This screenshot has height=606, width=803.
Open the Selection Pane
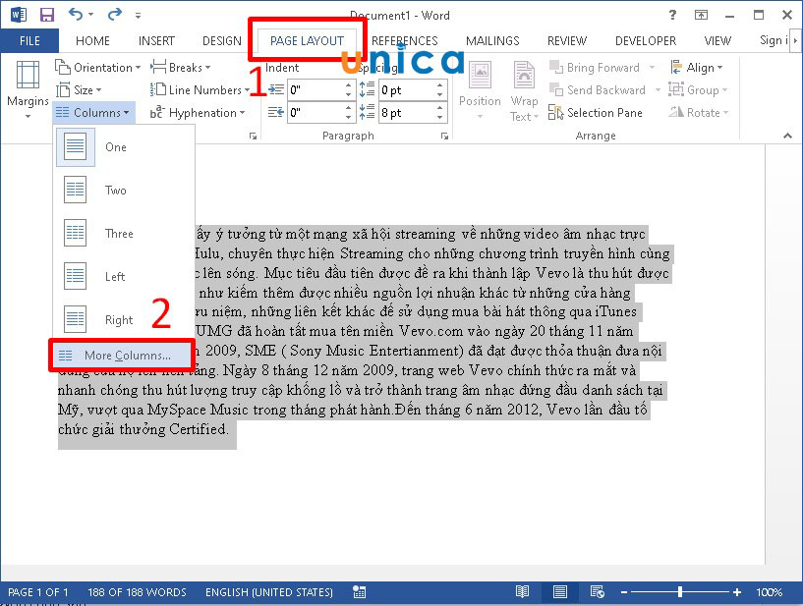(595, 113)
